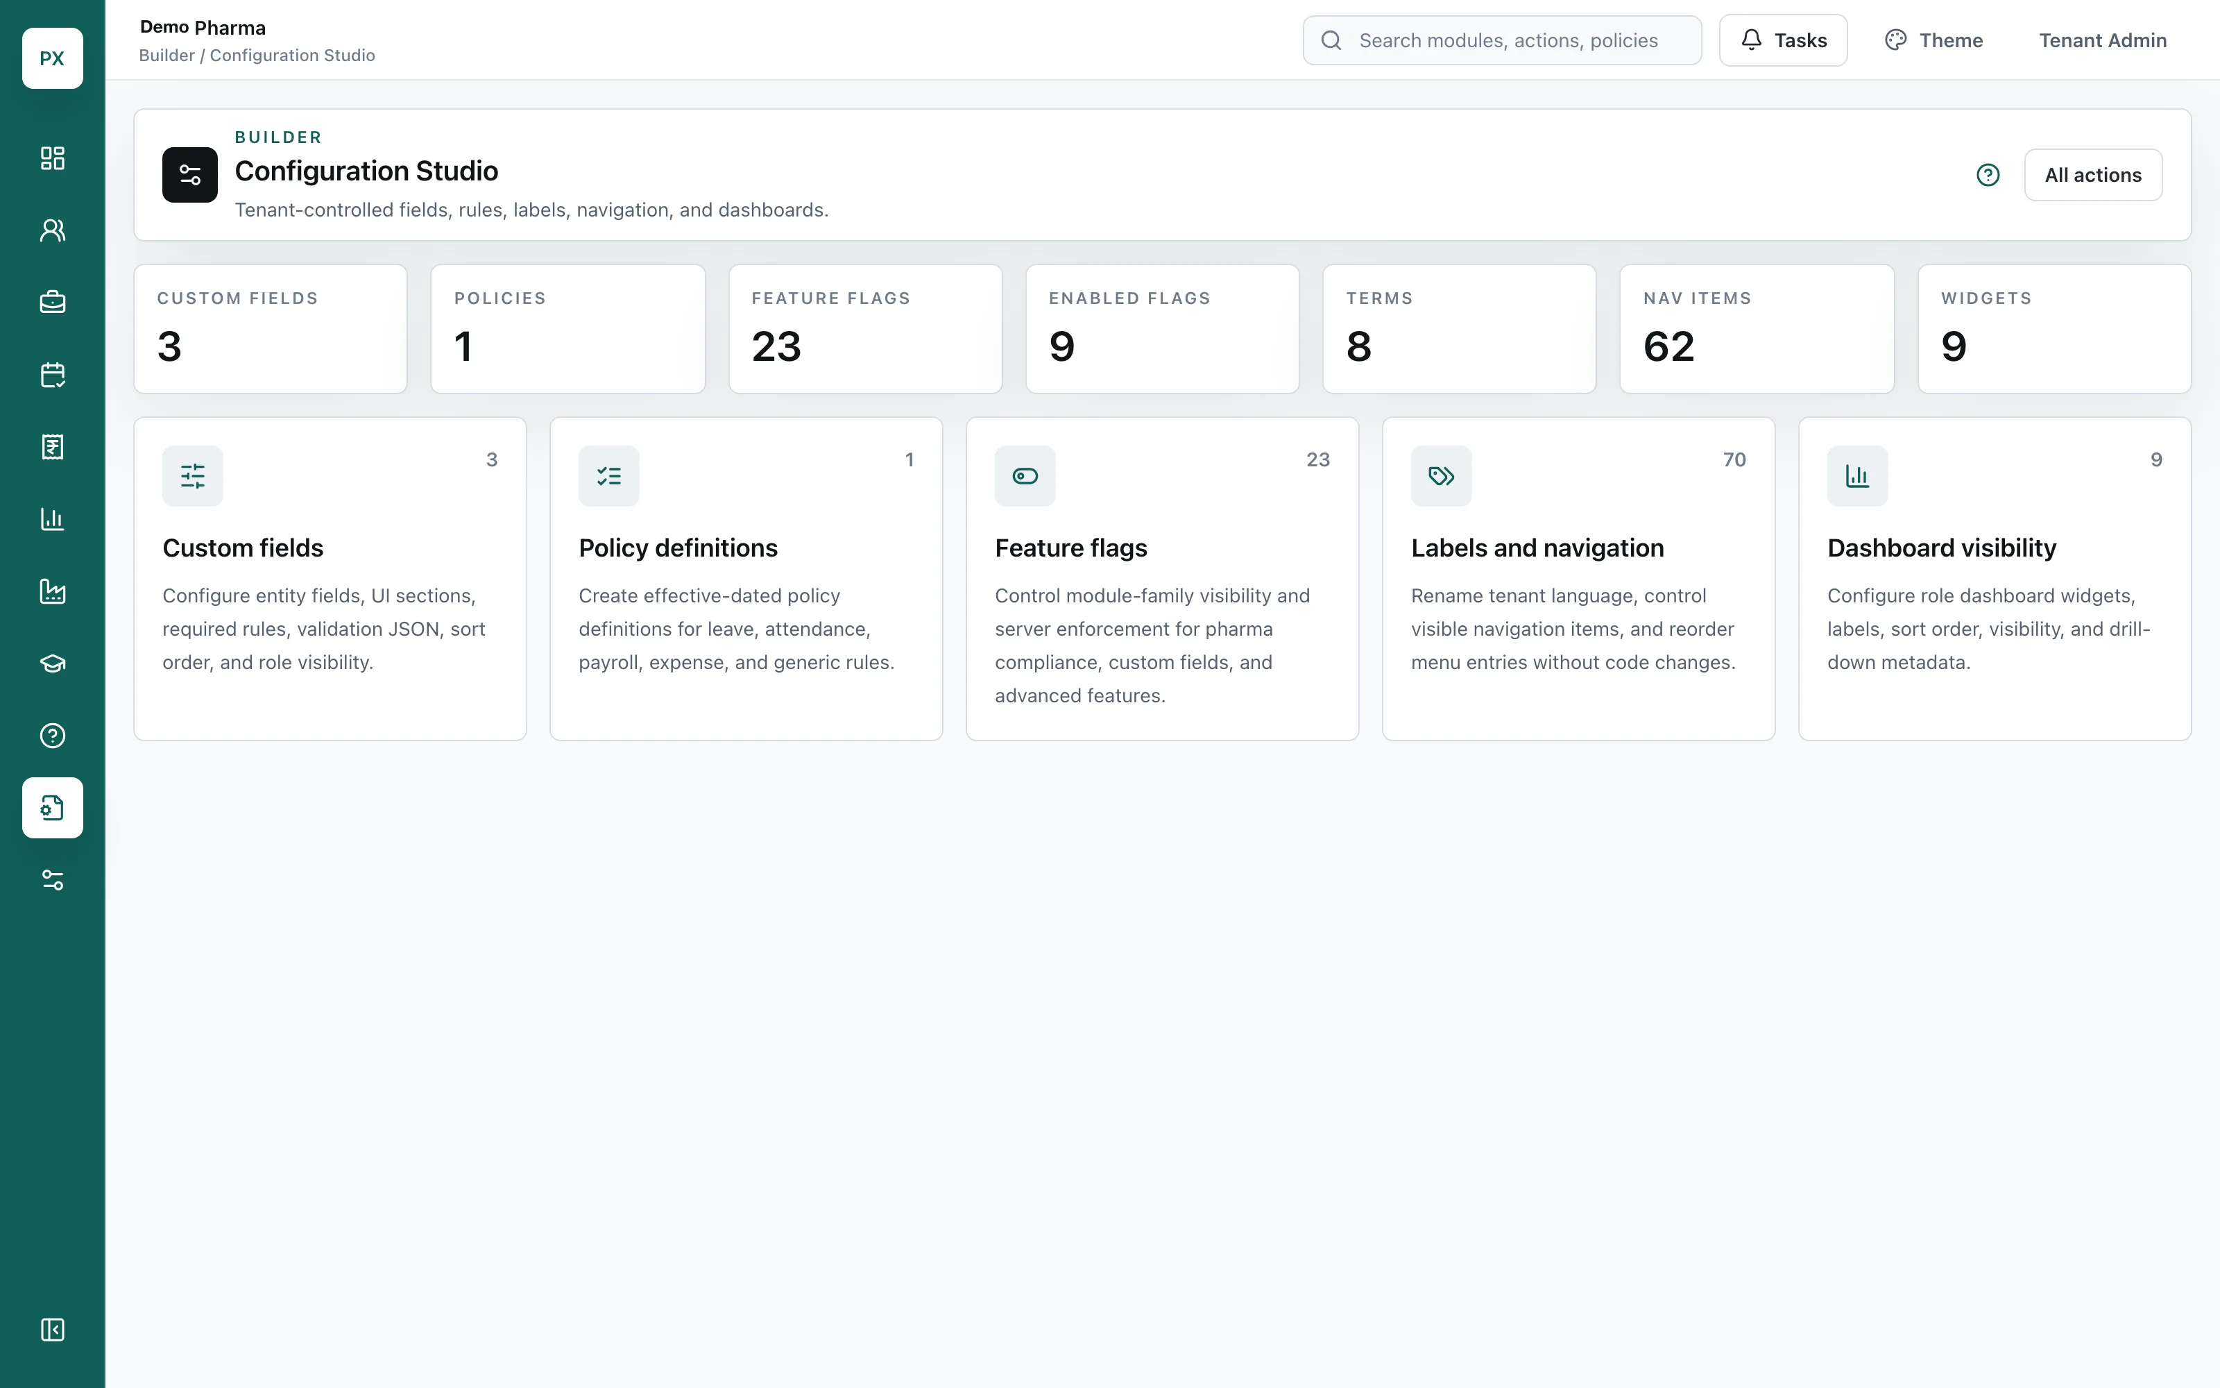Click the Dashboard visibility chart icon
This screenshot has height=1388, width=2220.
1858,475
